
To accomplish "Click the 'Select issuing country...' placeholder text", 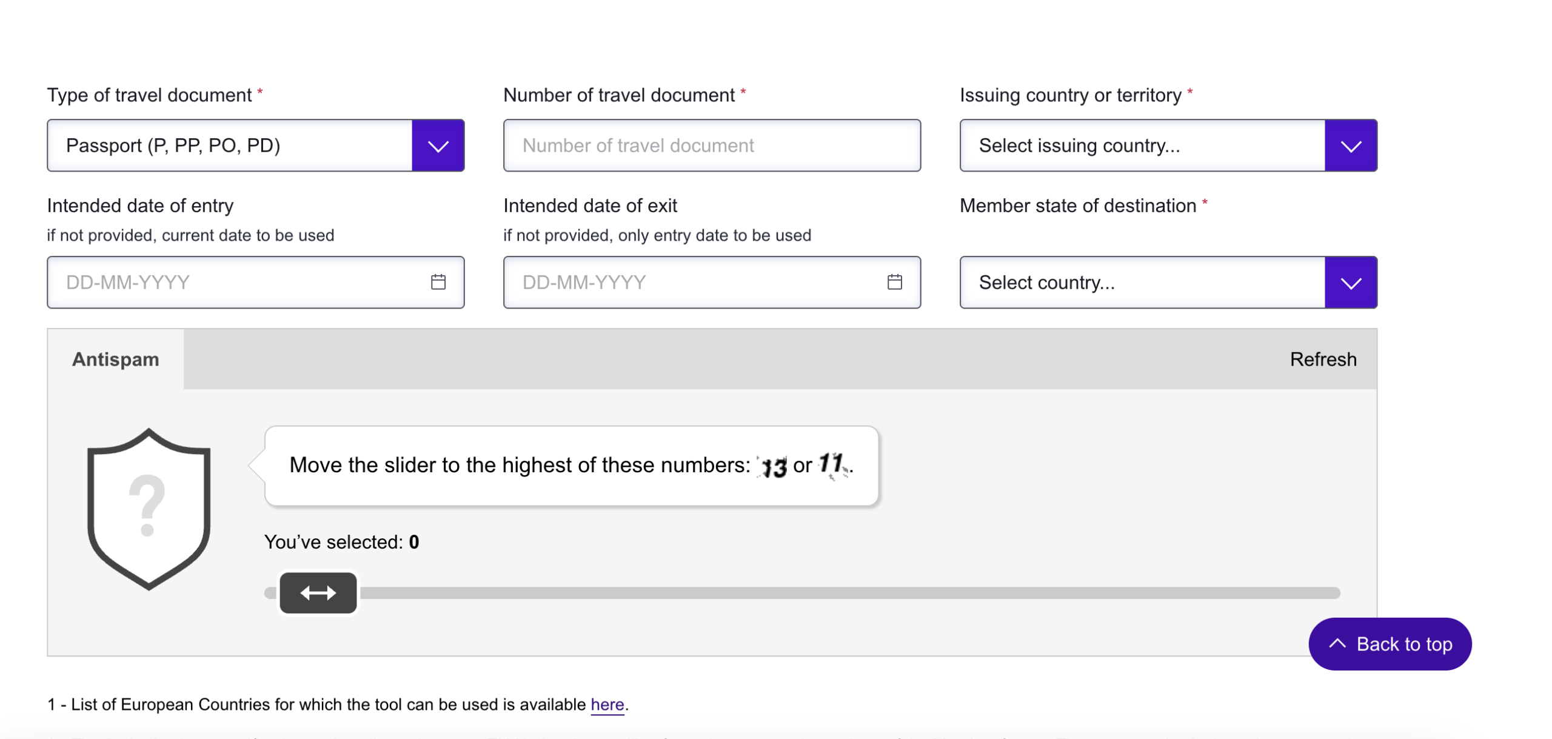I will click(x=1079, y=145).
